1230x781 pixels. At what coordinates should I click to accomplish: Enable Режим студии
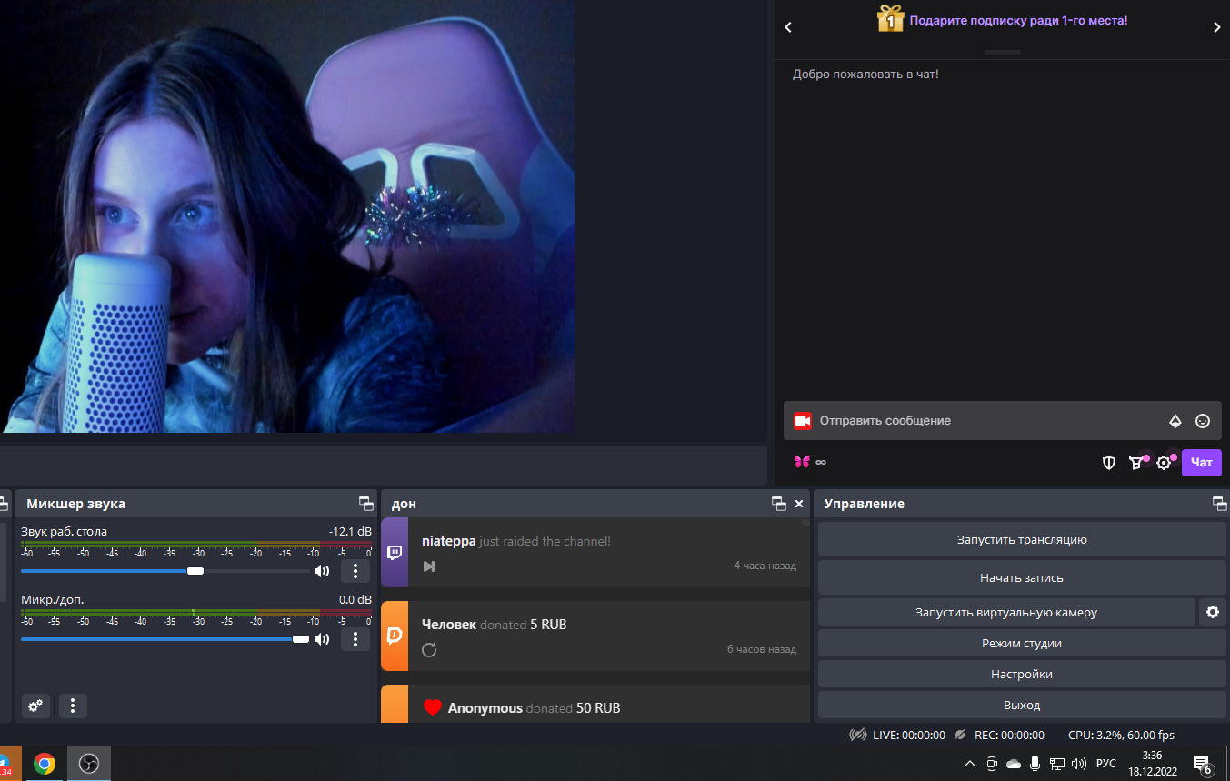[1022, 643]
